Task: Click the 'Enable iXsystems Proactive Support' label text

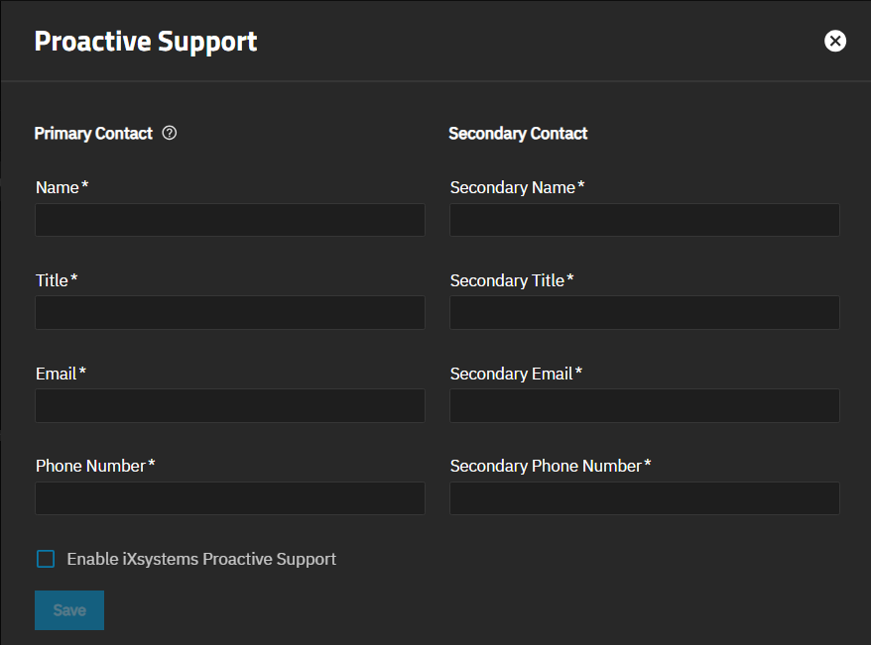Action: click(x=201, y=559)
